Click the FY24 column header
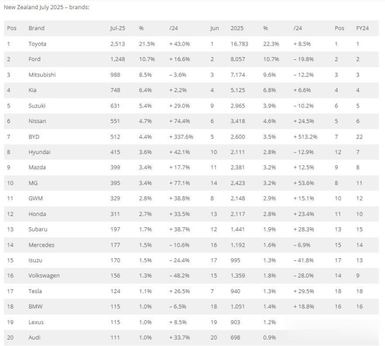 pyautogui.click(x=363, y=28)
